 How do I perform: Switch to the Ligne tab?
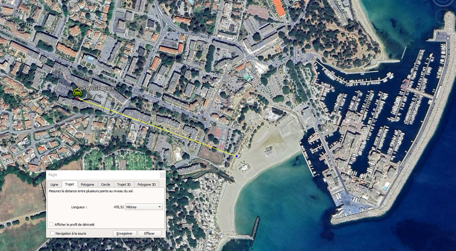pyautogui.click(x=54, y=184)
